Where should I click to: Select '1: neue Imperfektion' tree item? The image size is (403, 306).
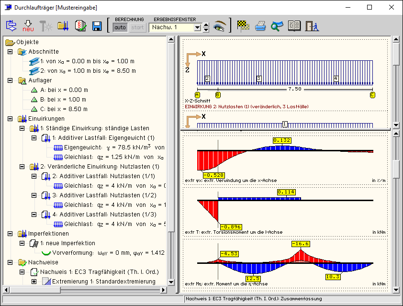(67, 243)
